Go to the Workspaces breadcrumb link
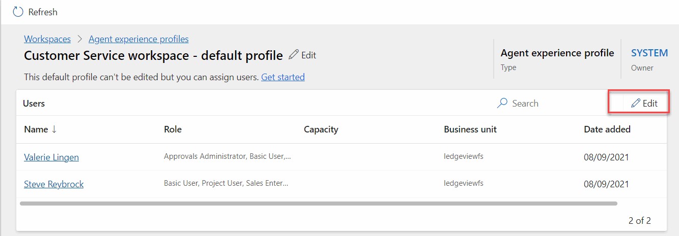Viewport: 679px width, 236px height. pos(47,39)
